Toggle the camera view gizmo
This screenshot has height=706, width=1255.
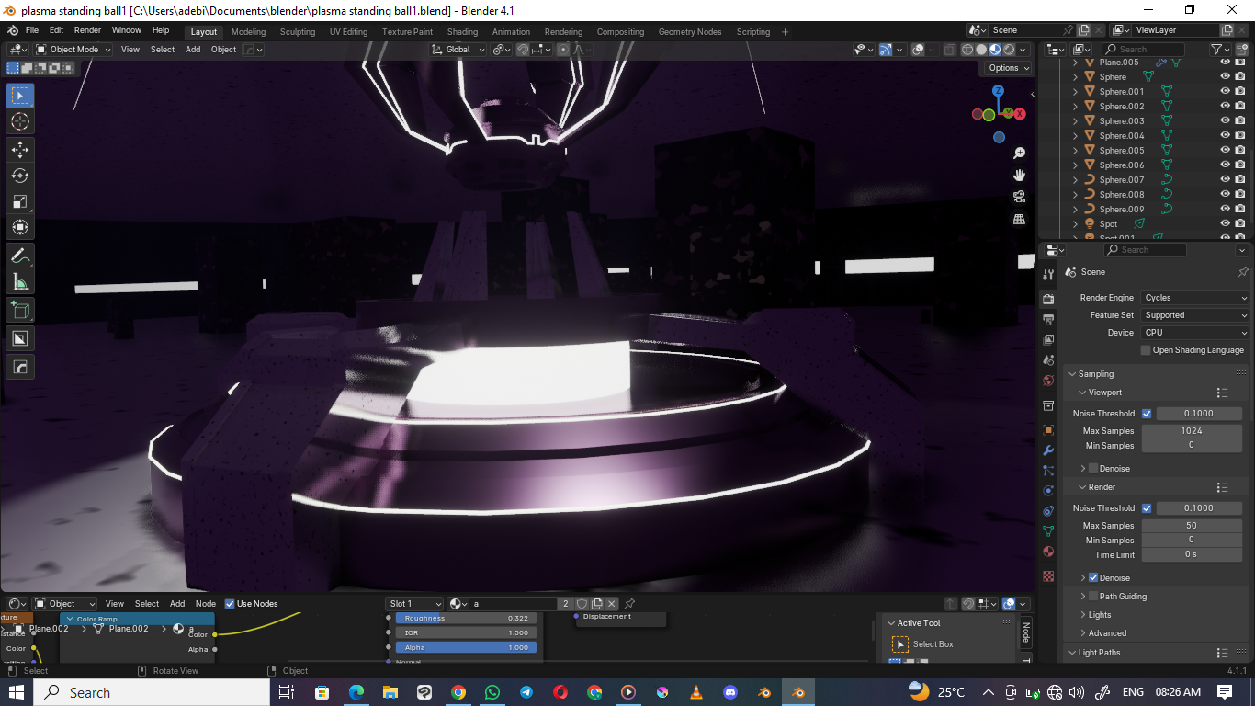pos(1019,197)
